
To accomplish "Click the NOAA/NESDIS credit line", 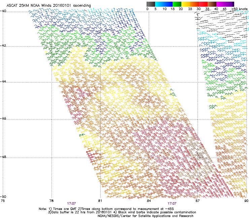I will (x=145, y=216).
